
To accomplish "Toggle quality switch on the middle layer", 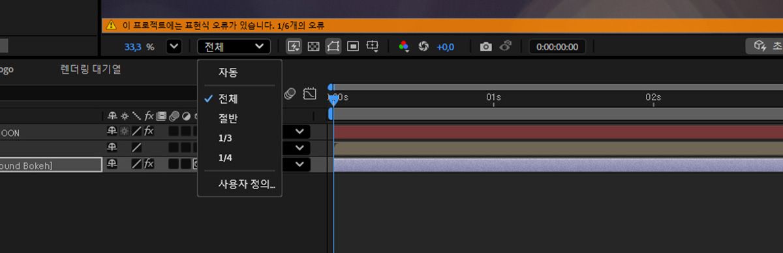I will [x=136, y=148].
